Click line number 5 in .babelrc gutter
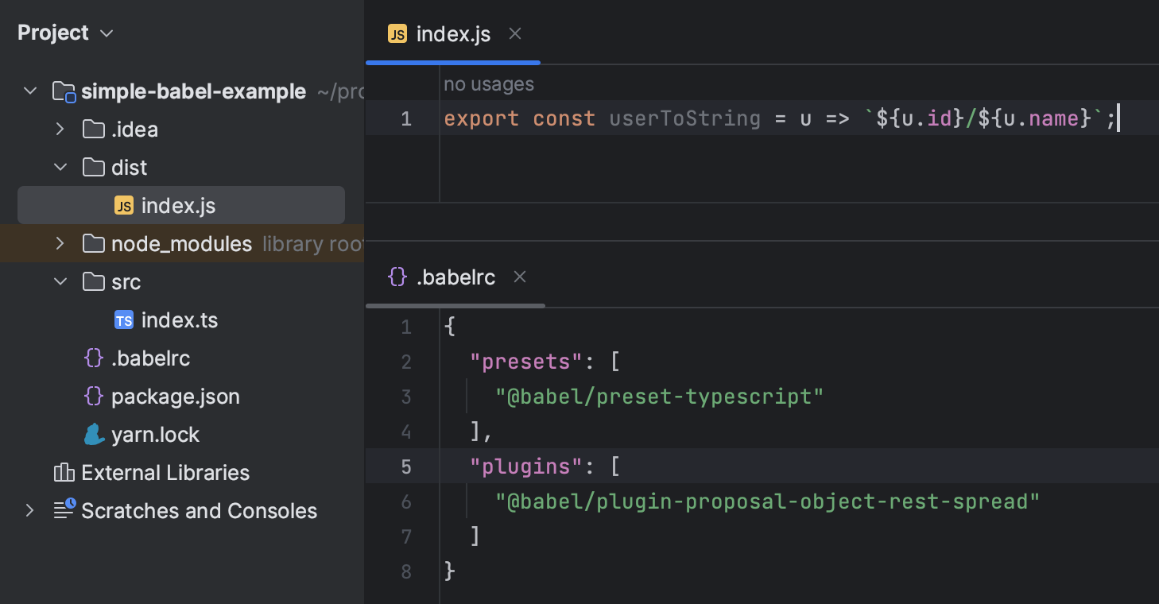 406,466
